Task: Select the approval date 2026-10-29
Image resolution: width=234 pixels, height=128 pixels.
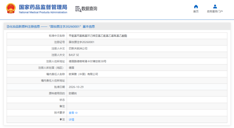Action: click(76, 87)
